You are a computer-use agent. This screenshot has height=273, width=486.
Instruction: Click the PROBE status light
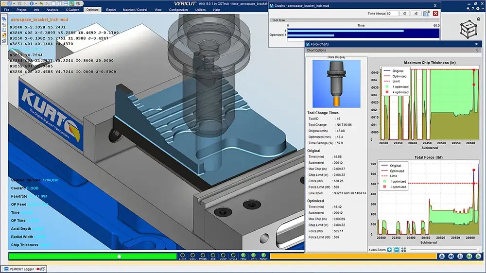coord(203,256)
